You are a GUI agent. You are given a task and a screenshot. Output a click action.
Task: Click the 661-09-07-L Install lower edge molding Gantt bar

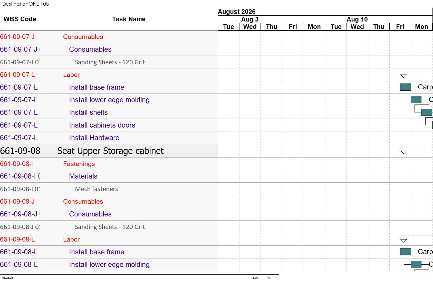[416, 100]
